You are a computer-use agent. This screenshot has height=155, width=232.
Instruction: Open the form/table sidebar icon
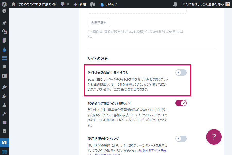[x=4, y=76]
